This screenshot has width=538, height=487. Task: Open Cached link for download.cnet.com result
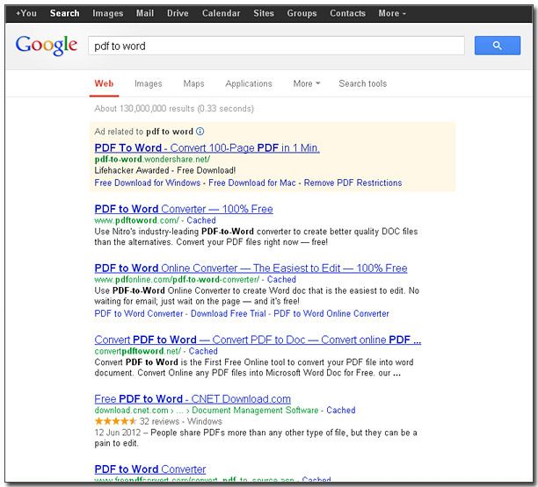341,410
